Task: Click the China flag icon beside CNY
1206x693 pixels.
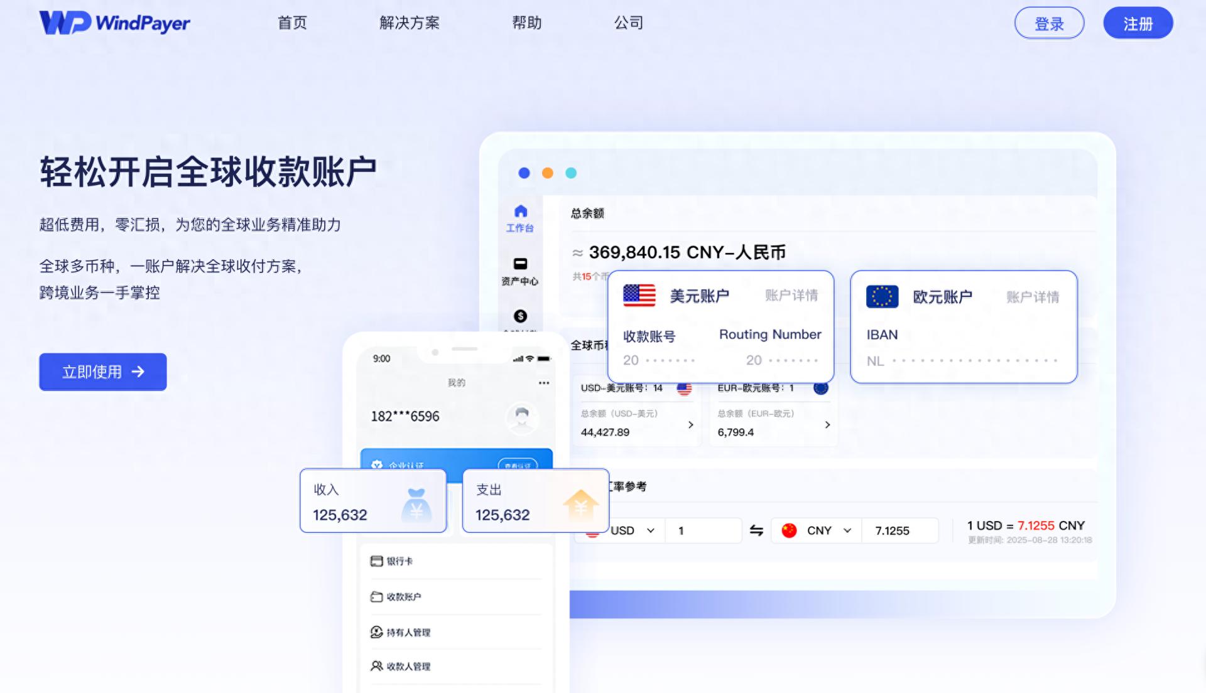Action: pos(790,530)
